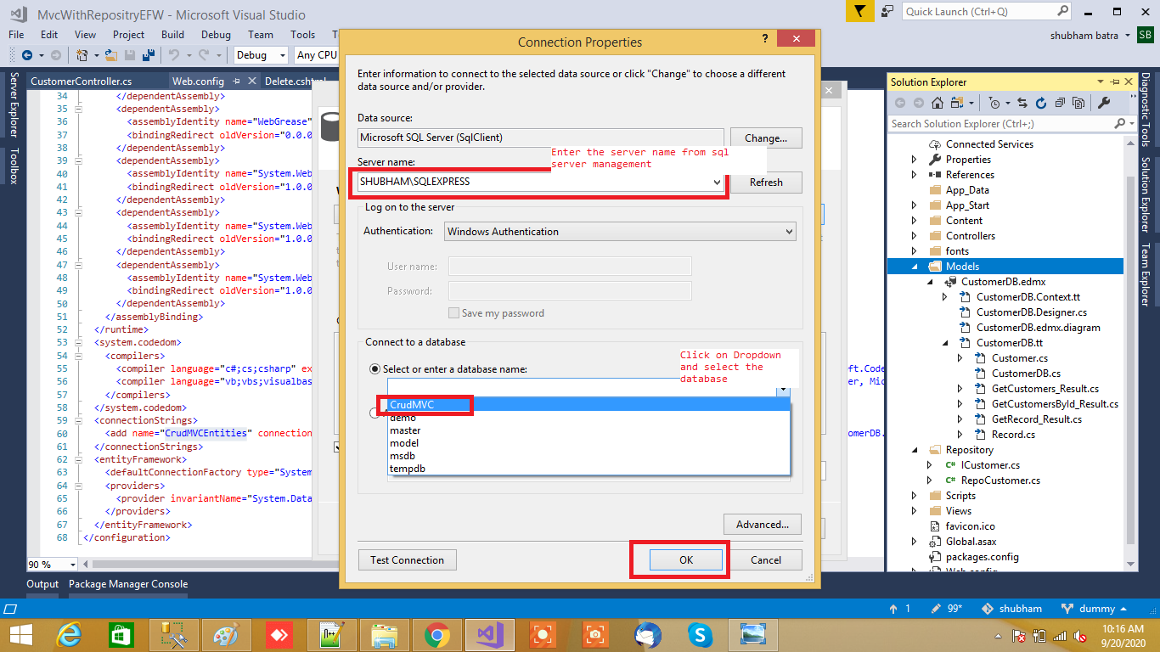Click Sync with Active Document icon
The image size is (1160, 652).
click(1022, 103)
